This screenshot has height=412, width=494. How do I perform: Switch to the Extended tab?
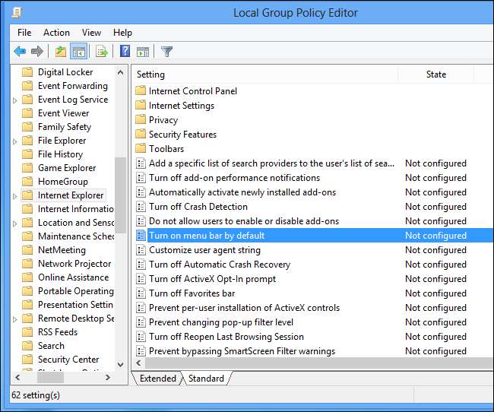(157, 379)
